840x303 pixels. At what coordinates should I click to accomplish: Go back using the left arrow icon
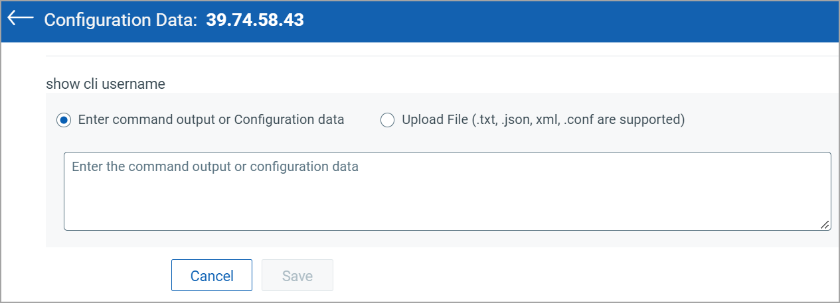point(20,18)
